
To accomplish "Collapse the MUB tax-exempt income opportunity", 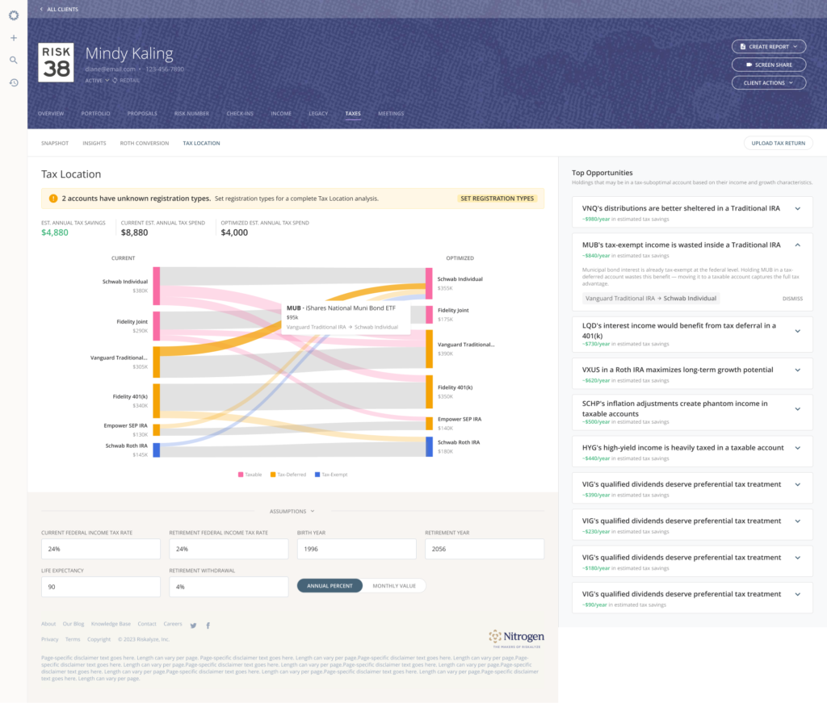I will [797, 245].
